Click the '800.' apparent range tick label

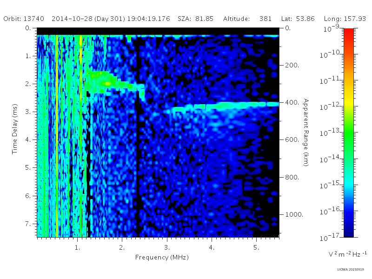coord(292,177)
